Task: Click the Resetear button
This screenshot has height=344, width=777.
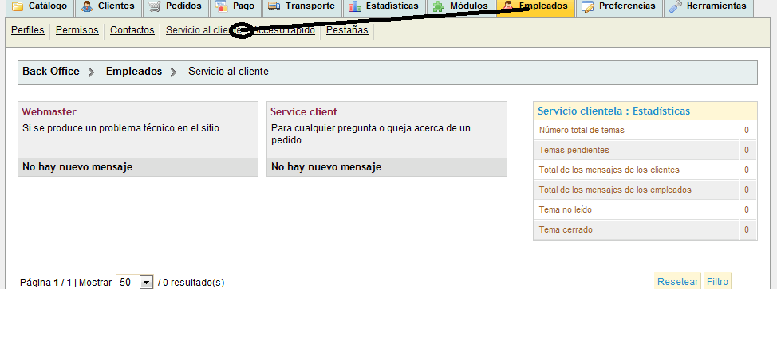Action: point(677,282)
